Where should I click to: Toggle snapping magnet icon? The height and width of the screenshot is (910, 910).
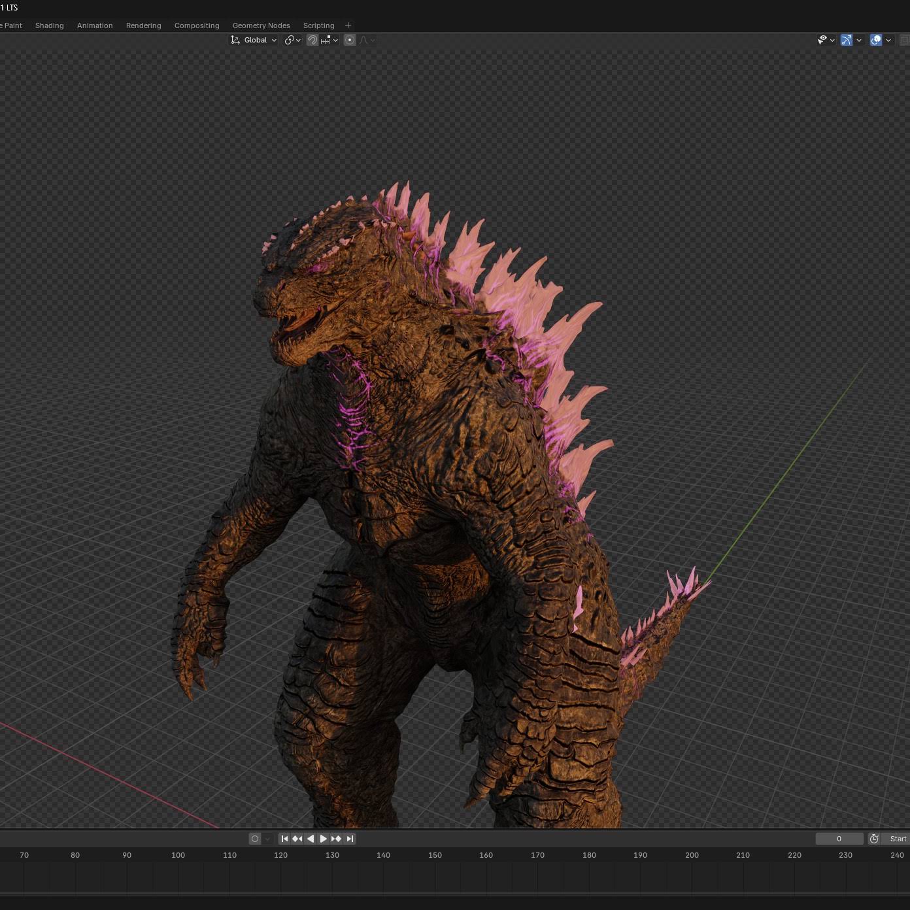click(x=312, y=40)
